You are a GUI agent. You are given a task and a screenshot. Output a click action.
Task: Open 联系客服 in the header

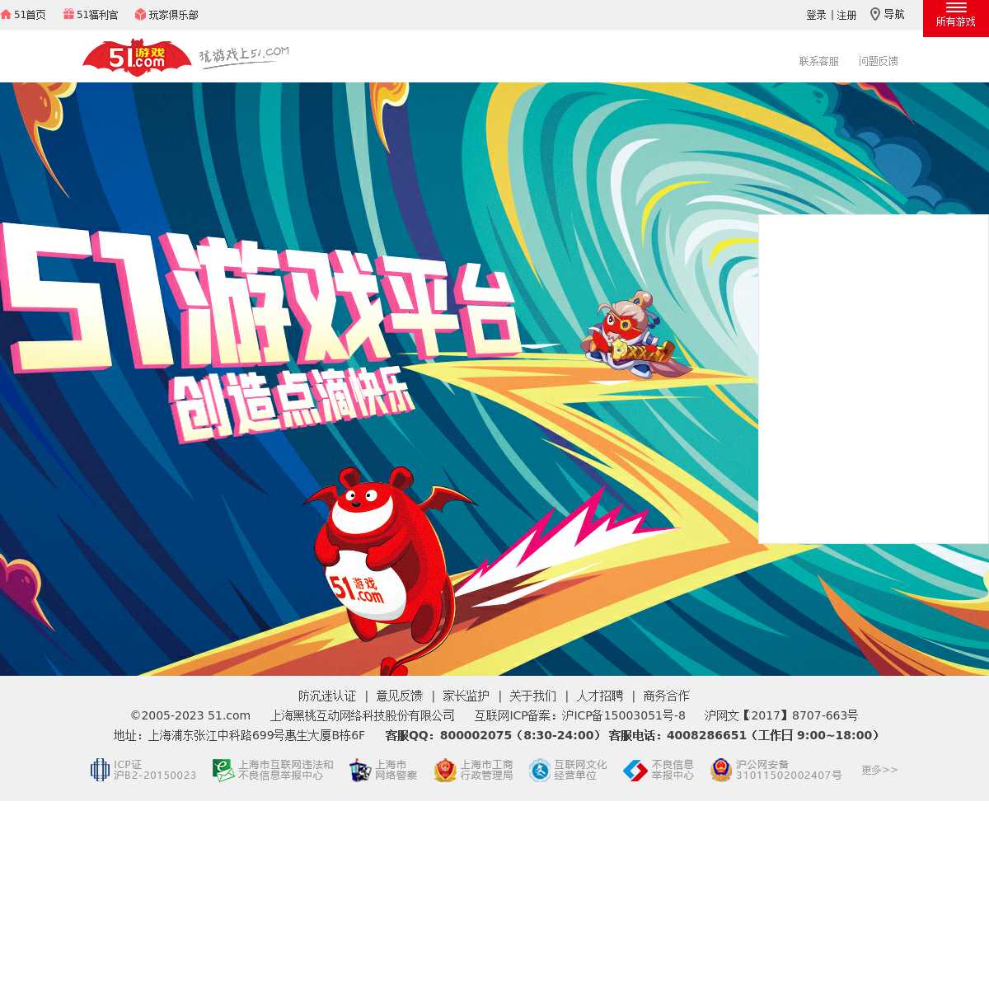click(819, 61)
